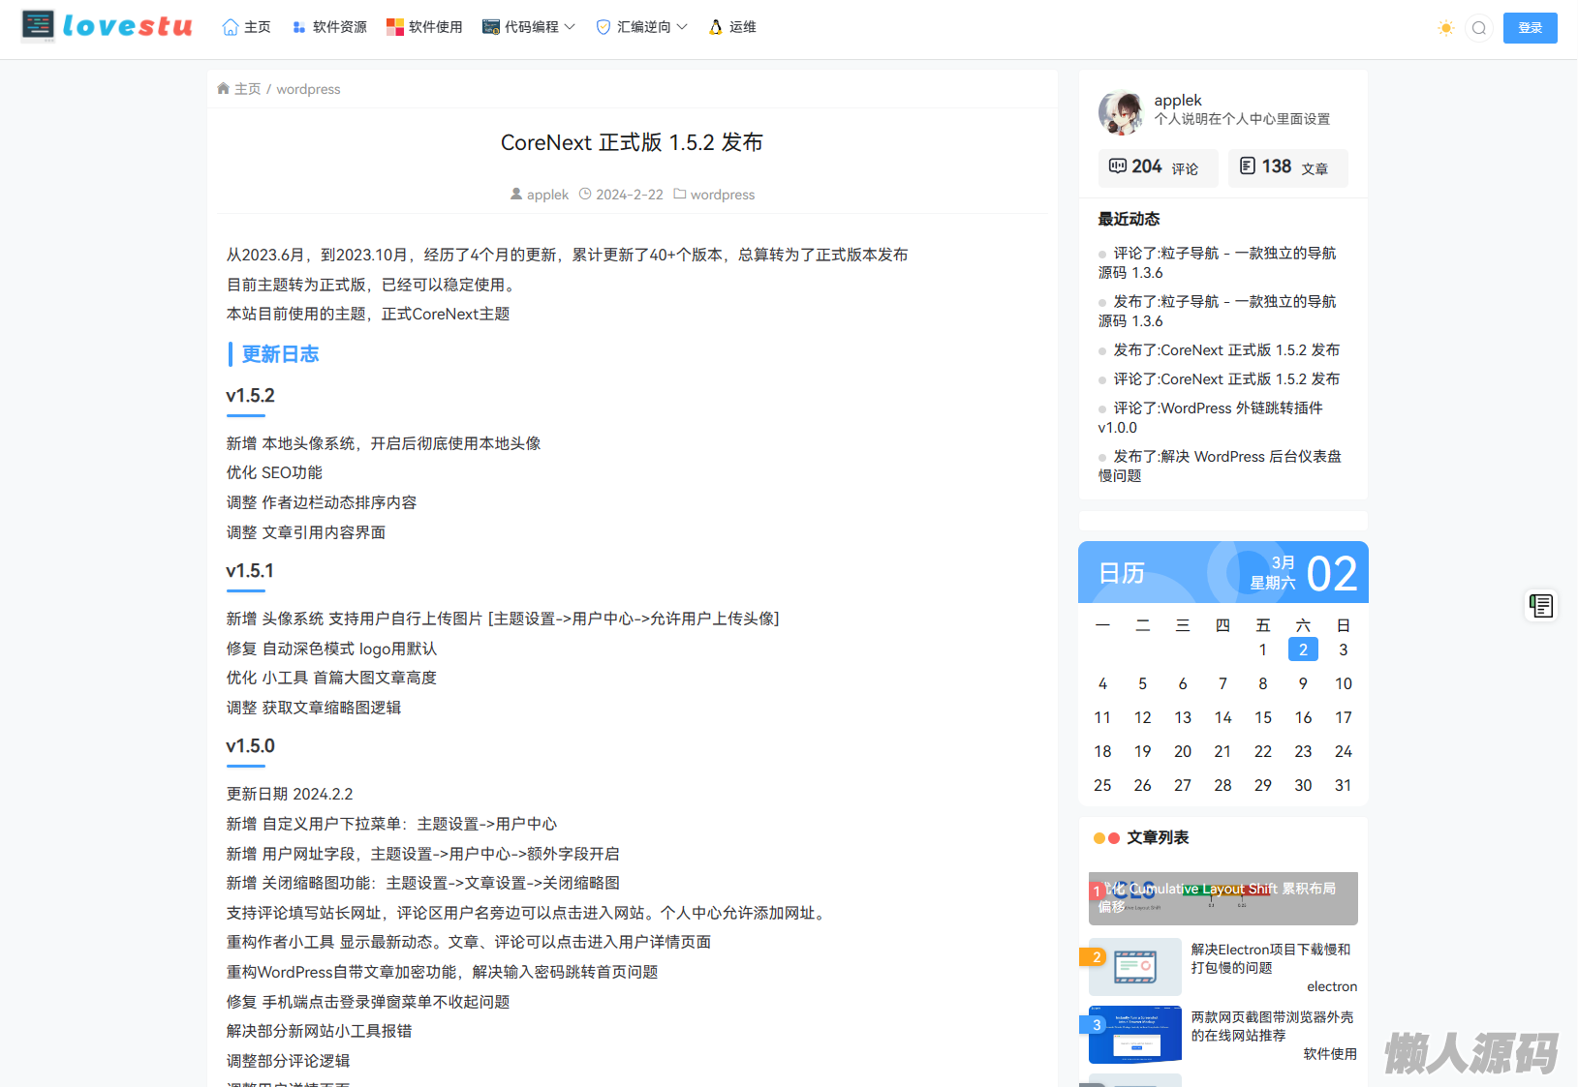1578x1087 pixels.
Task: Click the lovestu site logo
Action: (107, 26)
